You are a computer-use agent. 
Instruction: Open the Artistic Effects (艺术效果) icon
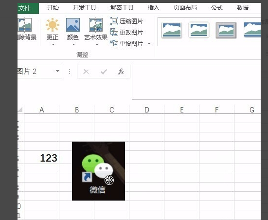96,25
